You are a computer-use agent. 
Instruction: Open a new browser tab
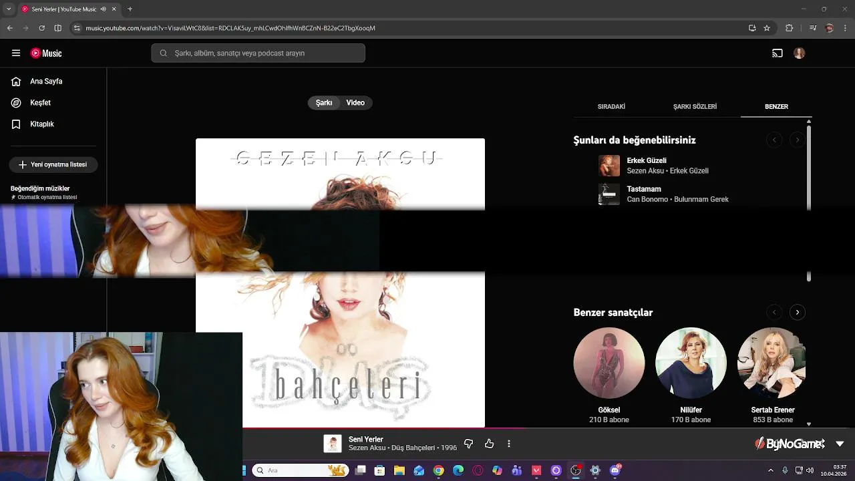(130, 9)
